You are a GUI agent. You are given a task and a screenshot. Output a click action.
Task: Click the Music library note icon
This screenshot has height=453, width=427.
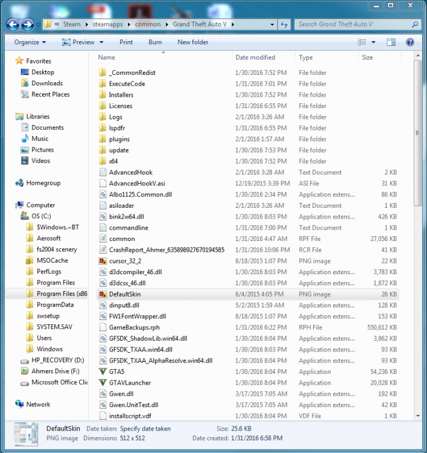(25, 138)
